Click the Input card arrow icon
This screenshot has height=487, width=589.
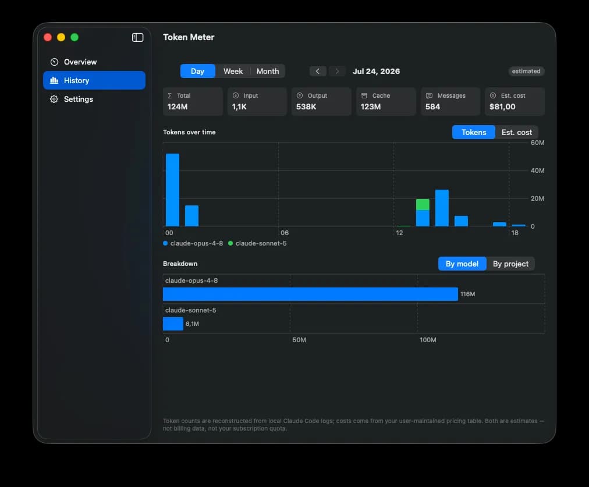click(x=236, y=96)
